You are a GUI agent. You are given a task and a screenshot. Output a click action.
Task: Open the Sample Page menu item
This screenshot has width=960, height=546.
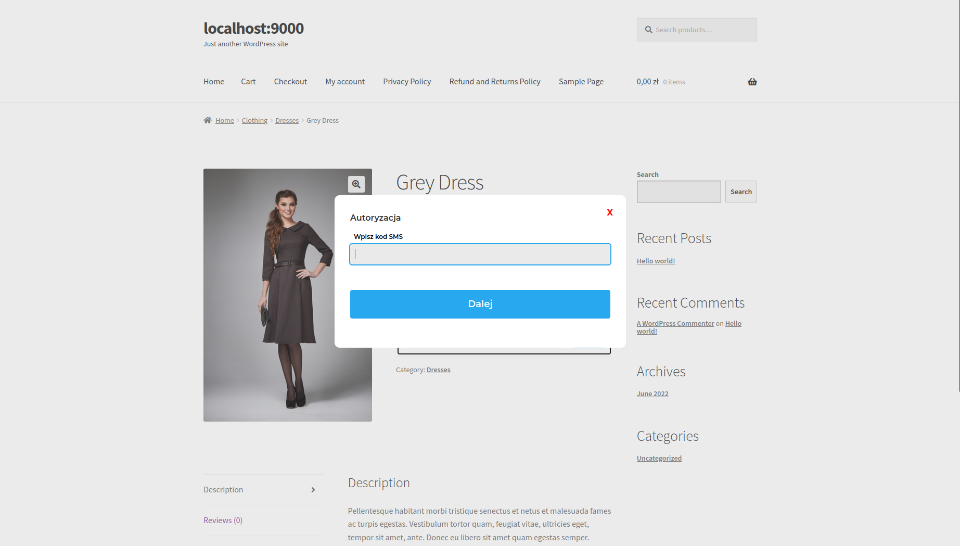pyautogui.click(x=581, y=82)
